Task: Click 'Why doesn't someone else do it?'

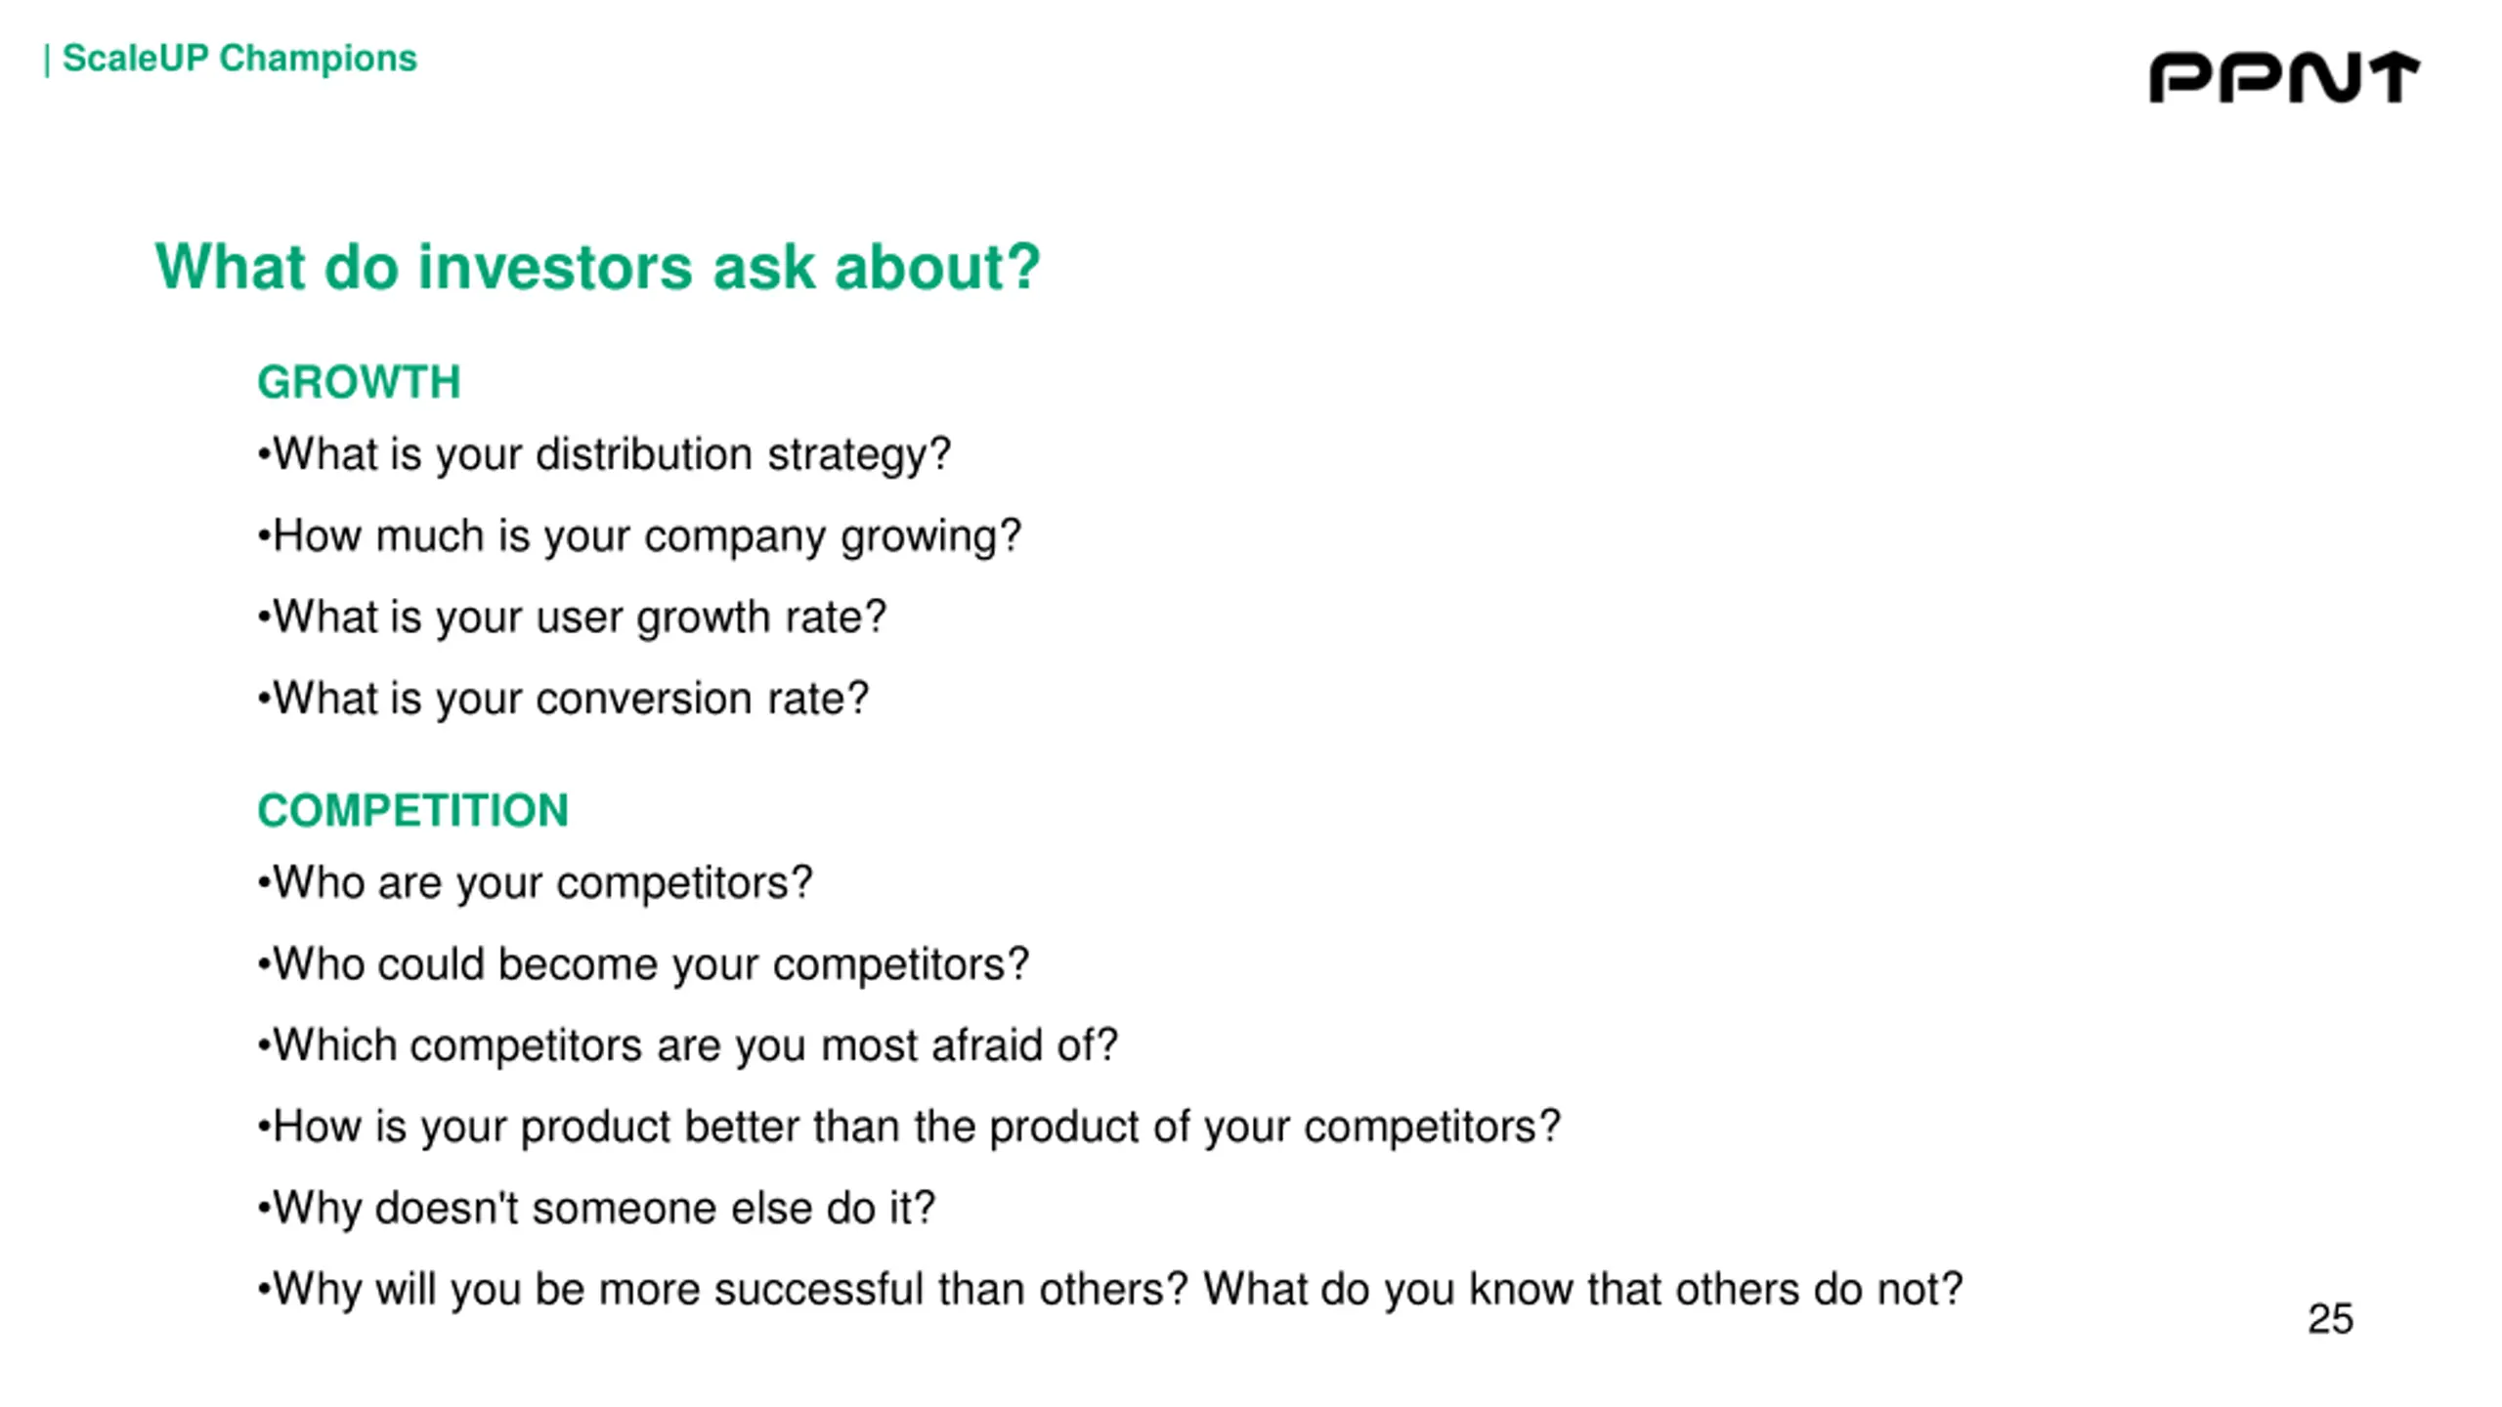Action: click(596, 1209)
